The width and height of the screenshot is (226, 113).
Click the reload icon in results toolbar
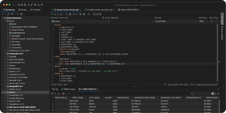[52, 93]
